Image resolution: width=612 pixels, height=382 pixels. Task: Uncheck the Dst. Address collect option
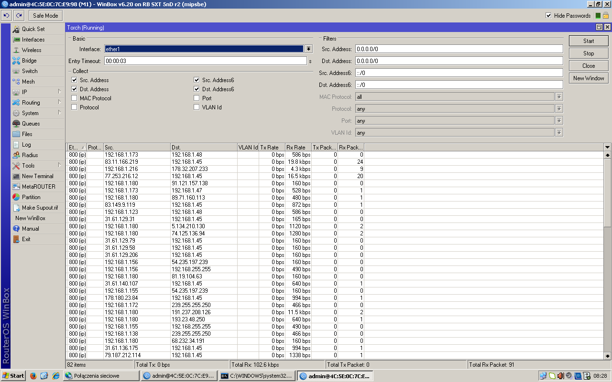pos(74,89)
